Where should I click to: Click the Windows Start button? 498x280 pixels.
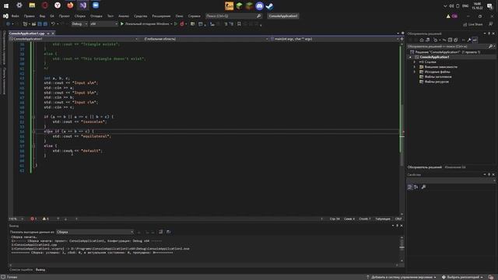coord(6,5)
